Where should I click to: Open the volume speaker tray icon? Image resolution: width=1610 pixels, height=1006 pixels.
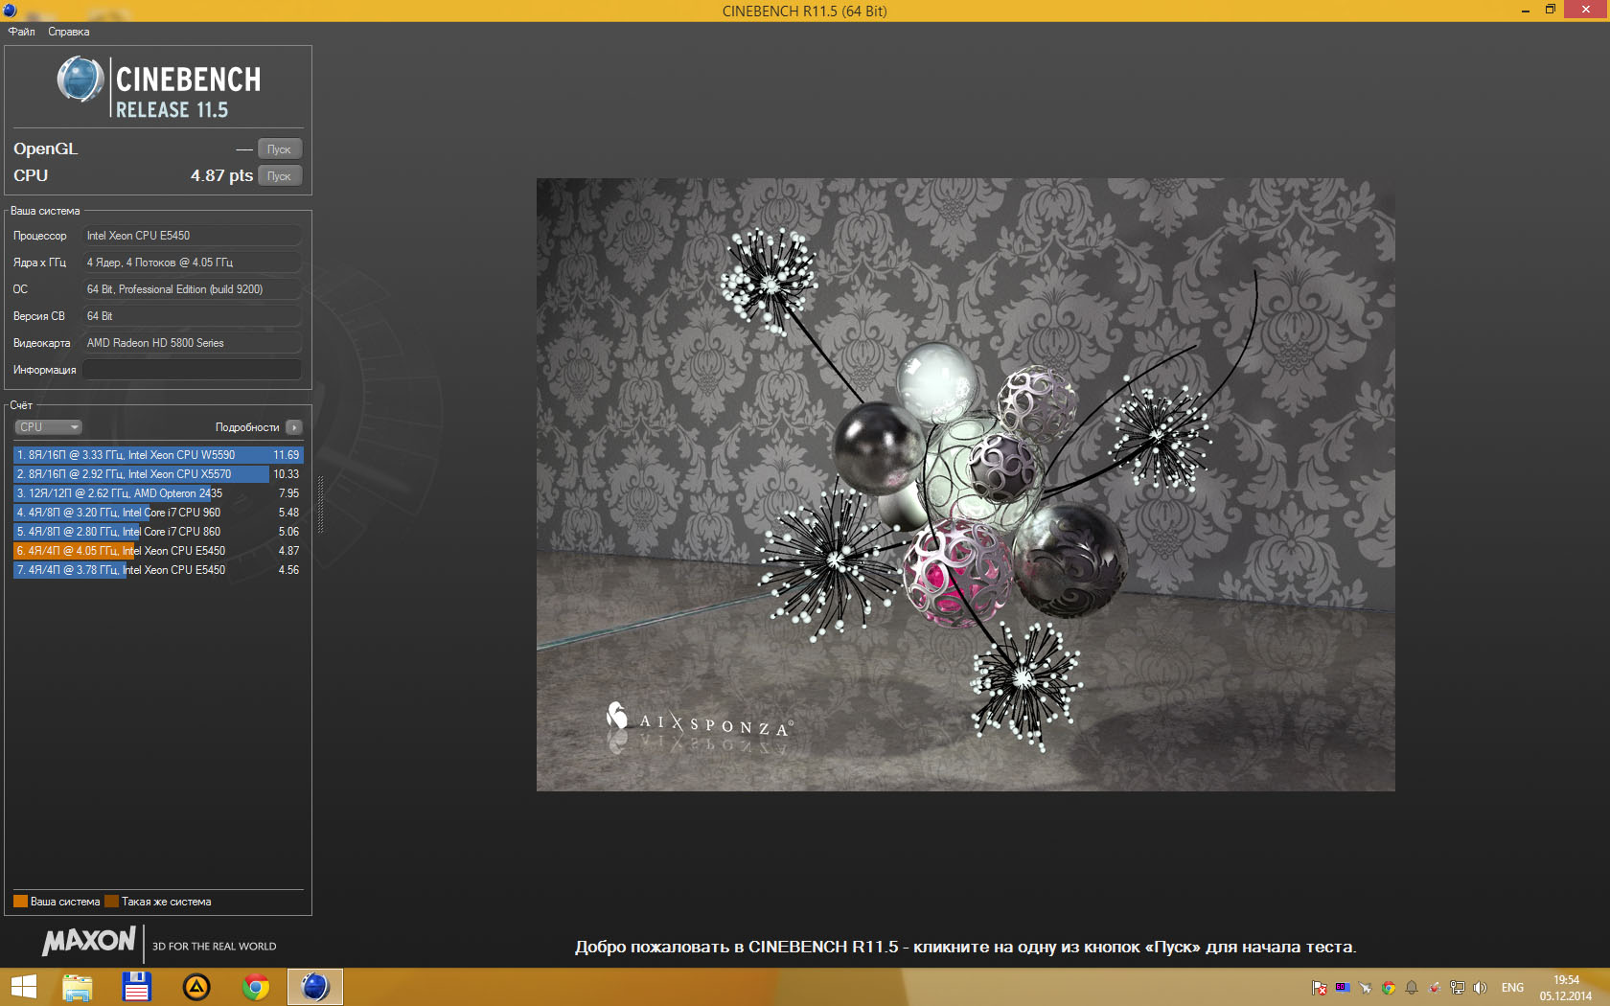(1481, 988)
